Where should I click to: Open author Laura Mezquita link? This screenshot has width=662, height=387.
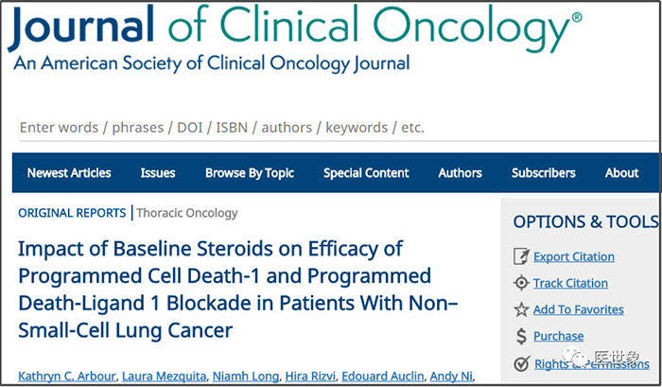[165, 376]
